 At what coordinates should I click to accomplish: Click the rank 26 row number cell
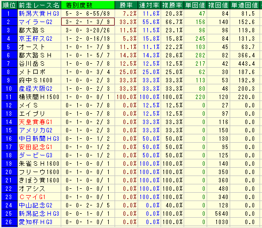[9, 222]
